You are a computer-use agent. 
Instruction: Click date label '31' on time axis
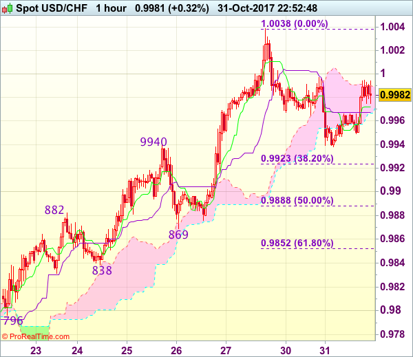coord(325,351)
